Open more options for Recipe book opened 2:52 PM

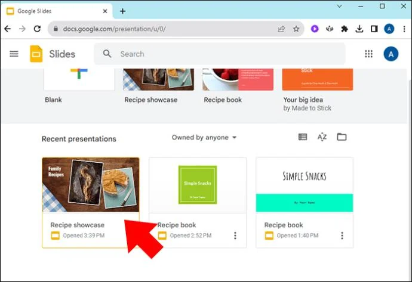pos(235,235)
